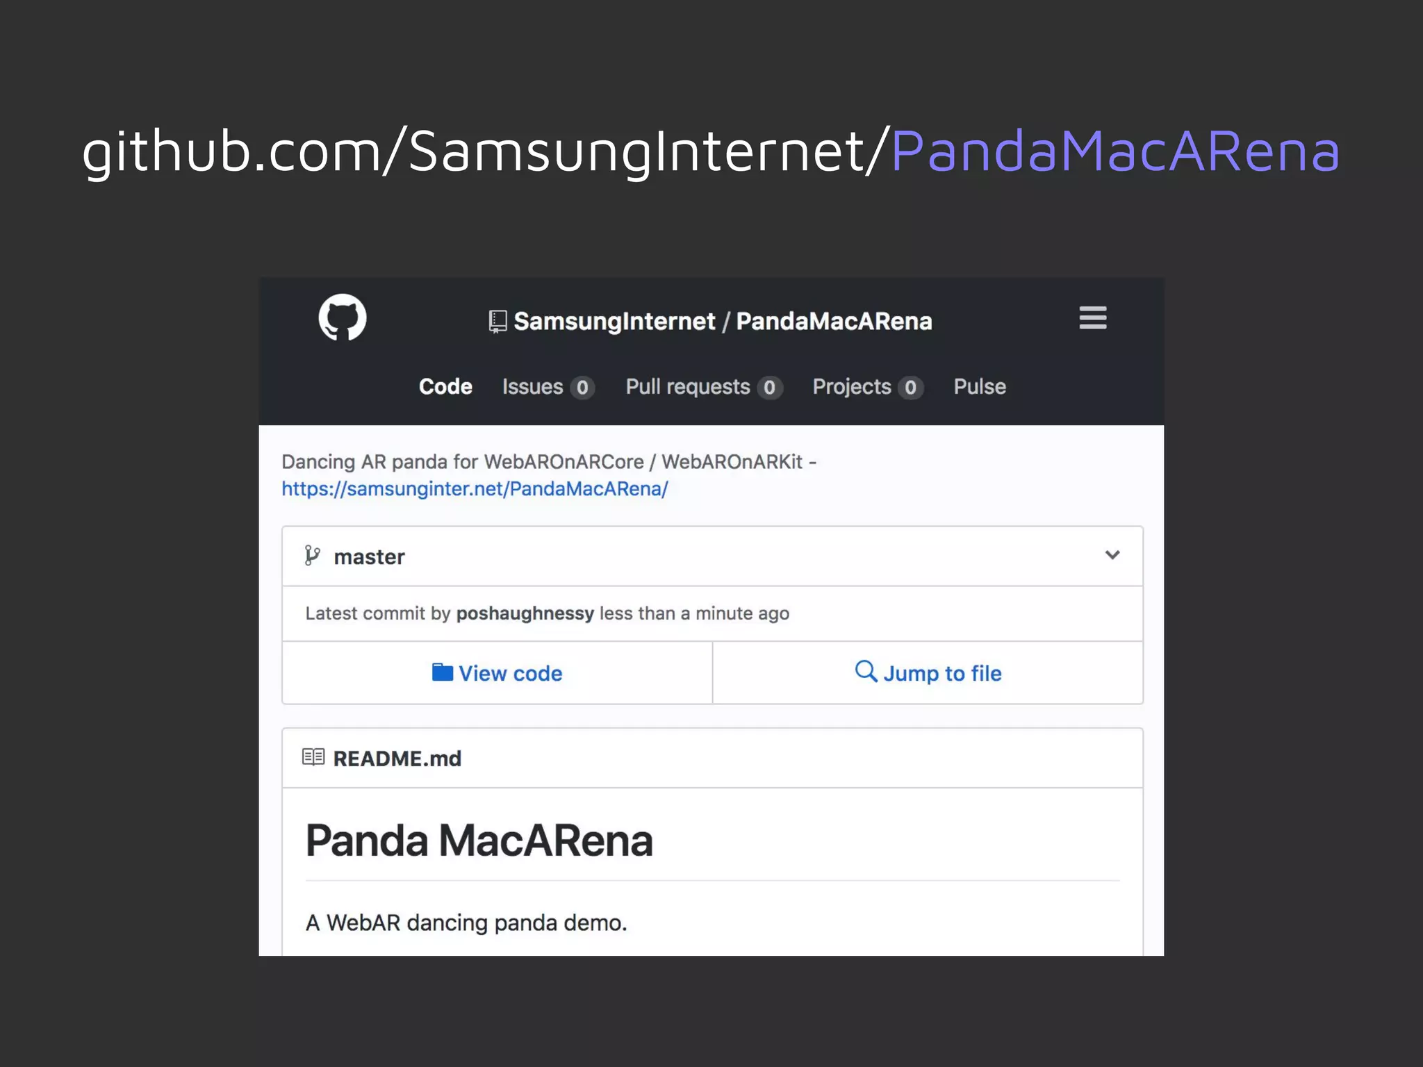Click the View code button
Image resolution: width=1423 pixels, height=1067 pixels.
[497, 672]
